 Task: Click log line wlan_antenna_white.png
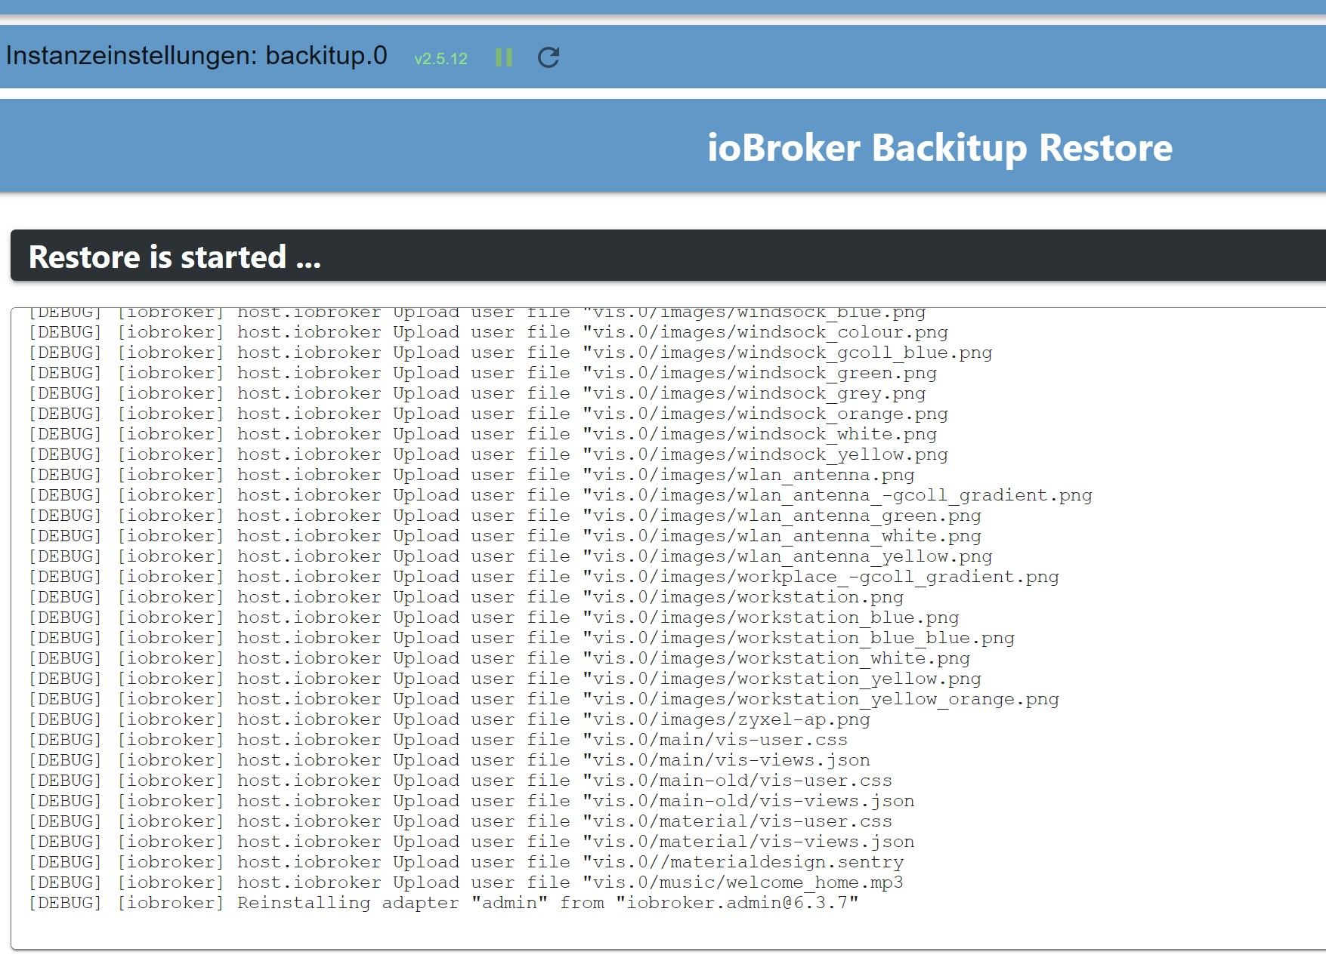click(505, 536)
